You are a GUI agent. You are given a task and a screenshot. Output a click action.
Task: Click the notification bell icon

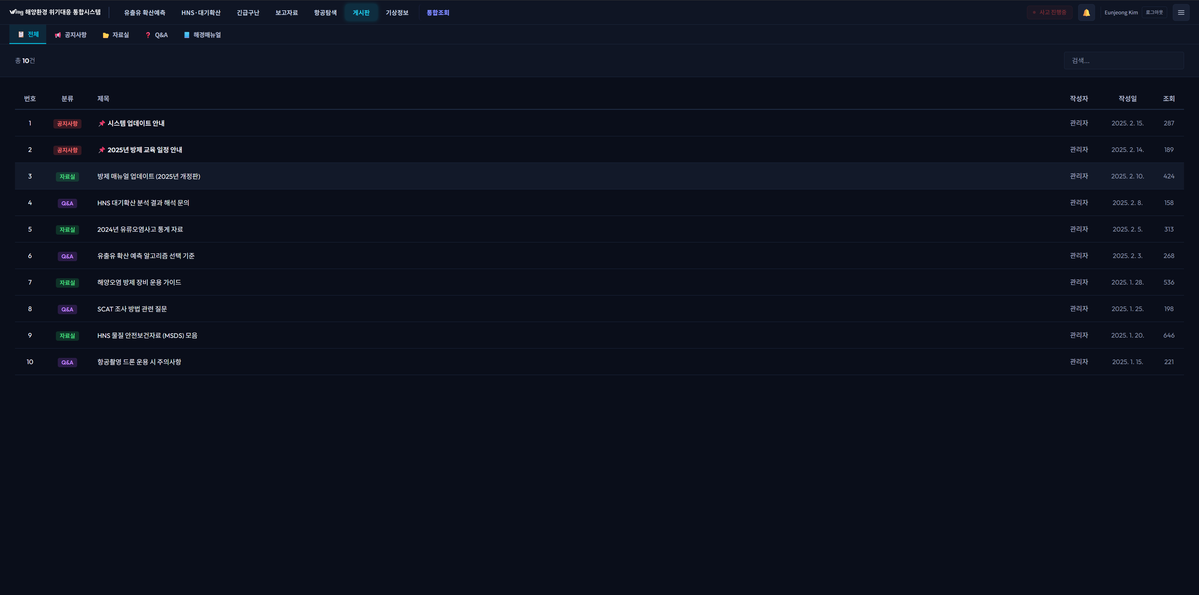coord(1086,12)
